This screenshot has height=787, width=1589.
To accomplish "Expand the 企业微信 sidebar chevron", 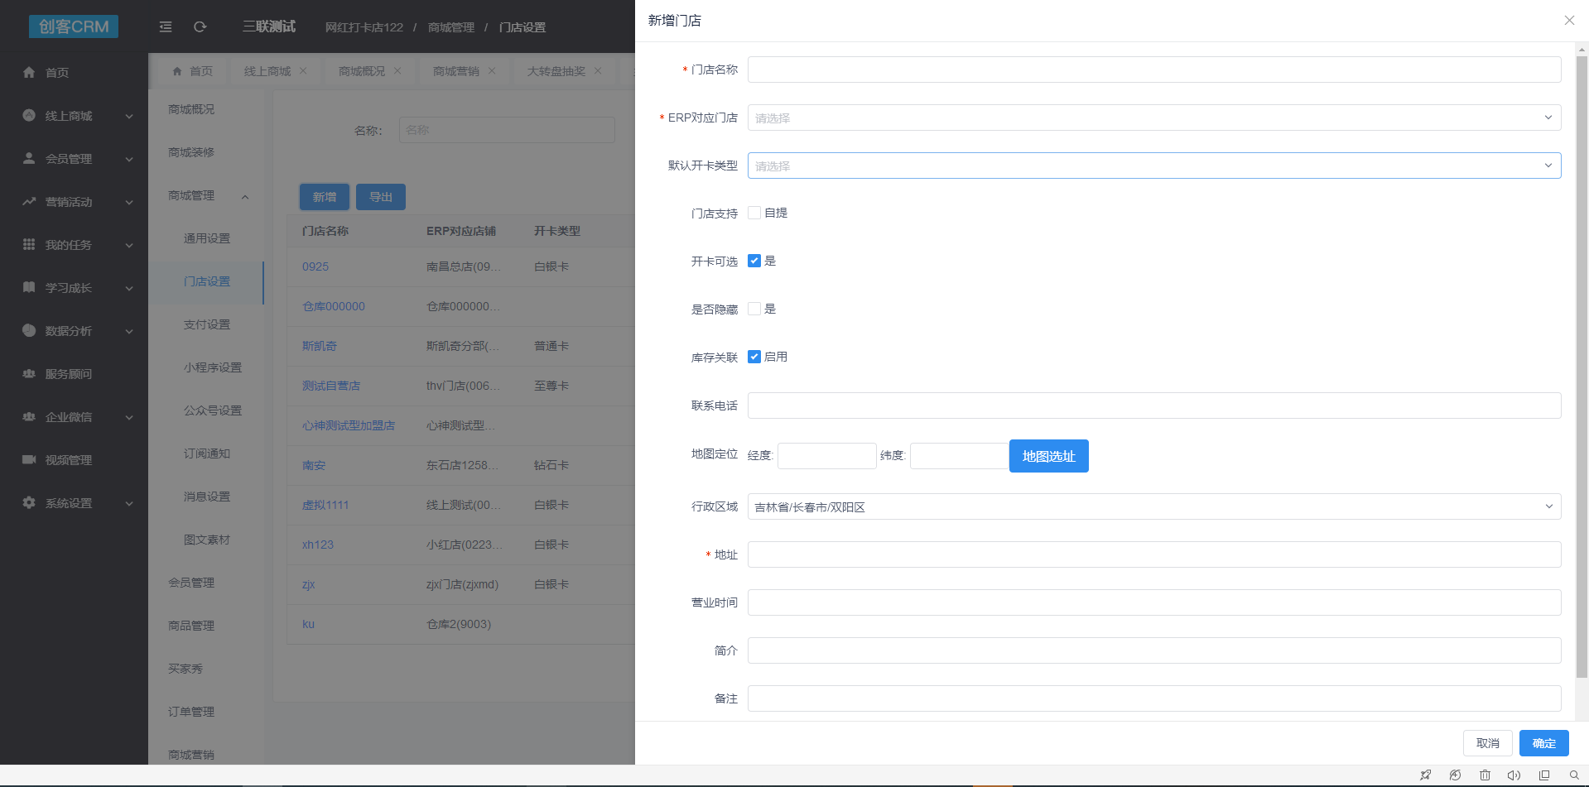I will [x=129, y=417].
